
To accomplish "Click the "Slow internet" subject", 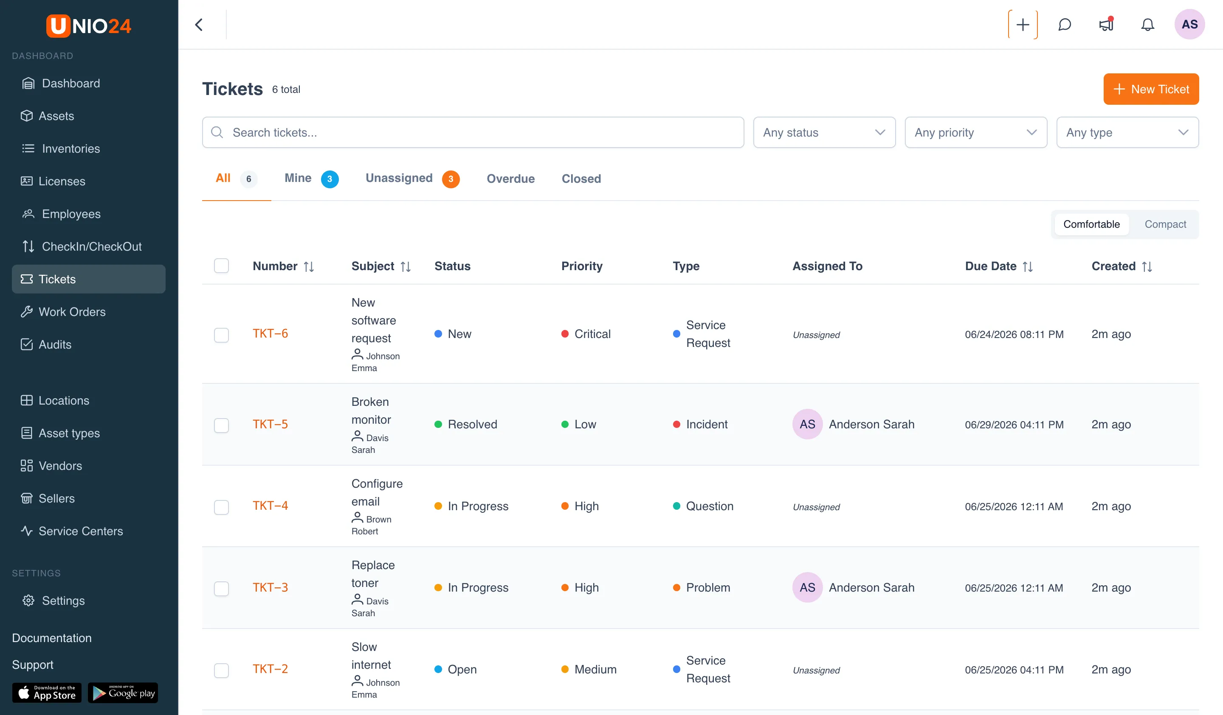I will (x=371, y=656).
